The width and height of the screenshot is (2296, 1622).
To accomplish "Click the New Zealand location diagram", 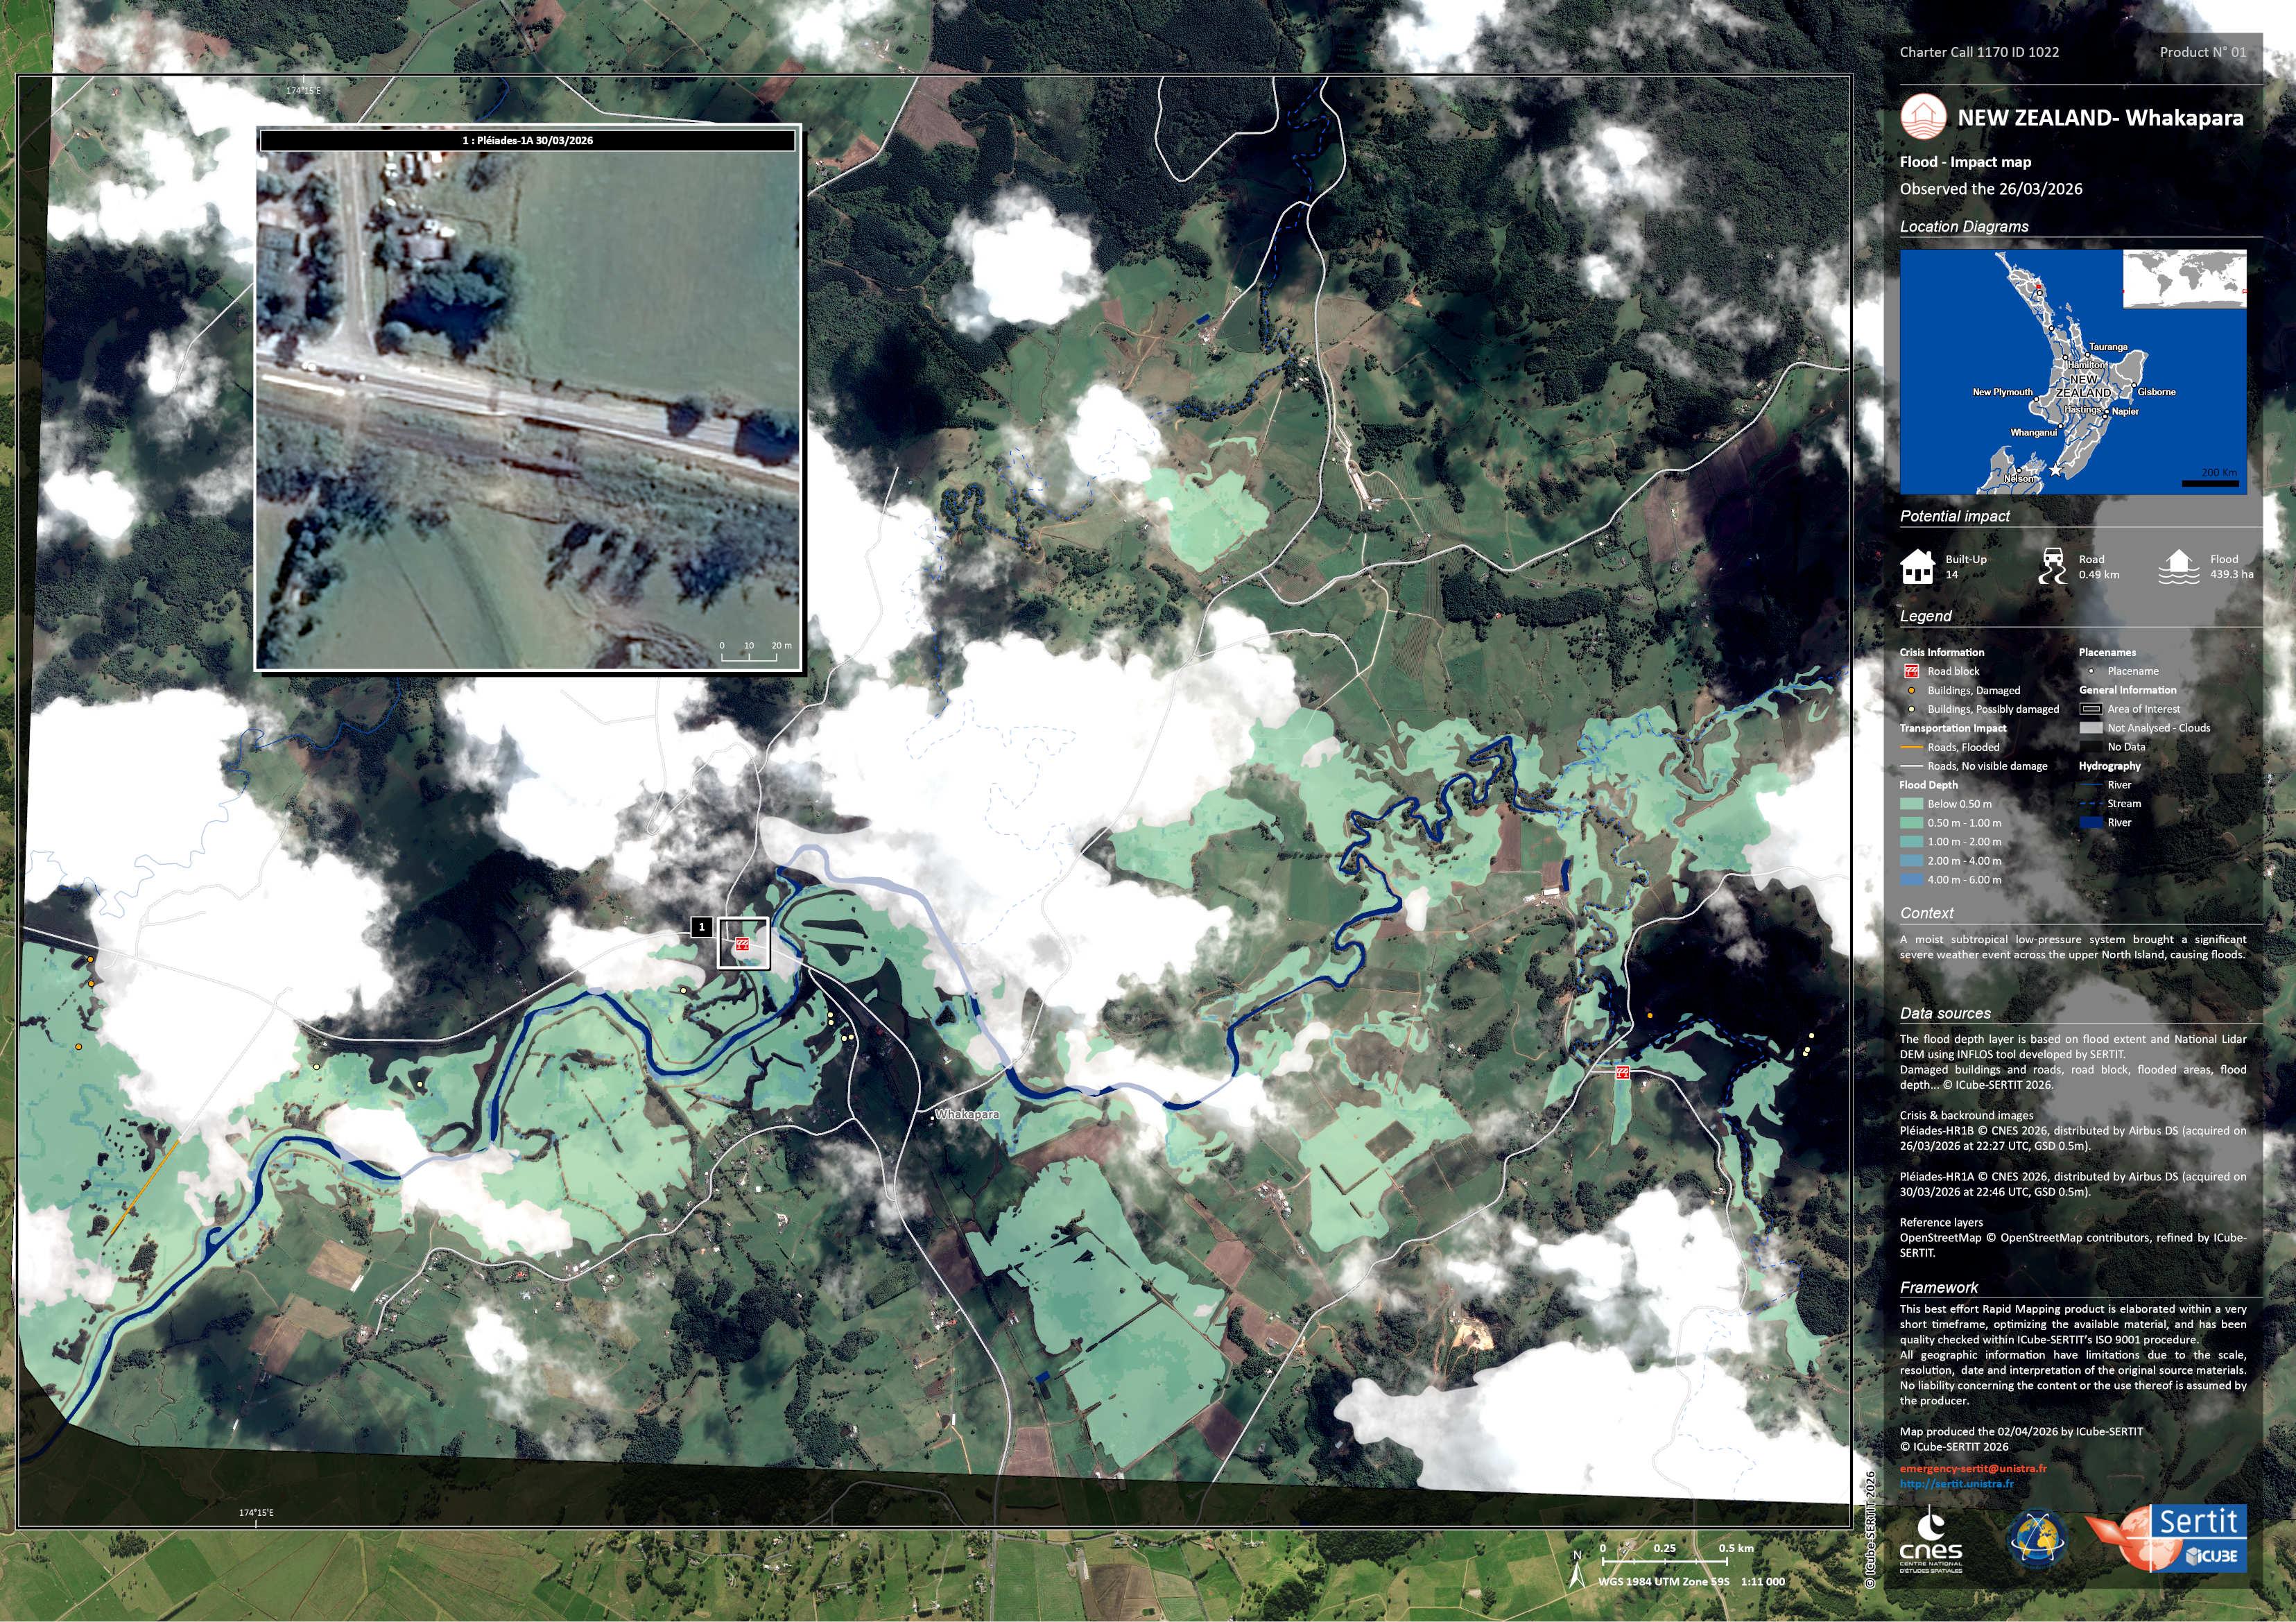I will pyautogui.click(x=2040, y=400).
